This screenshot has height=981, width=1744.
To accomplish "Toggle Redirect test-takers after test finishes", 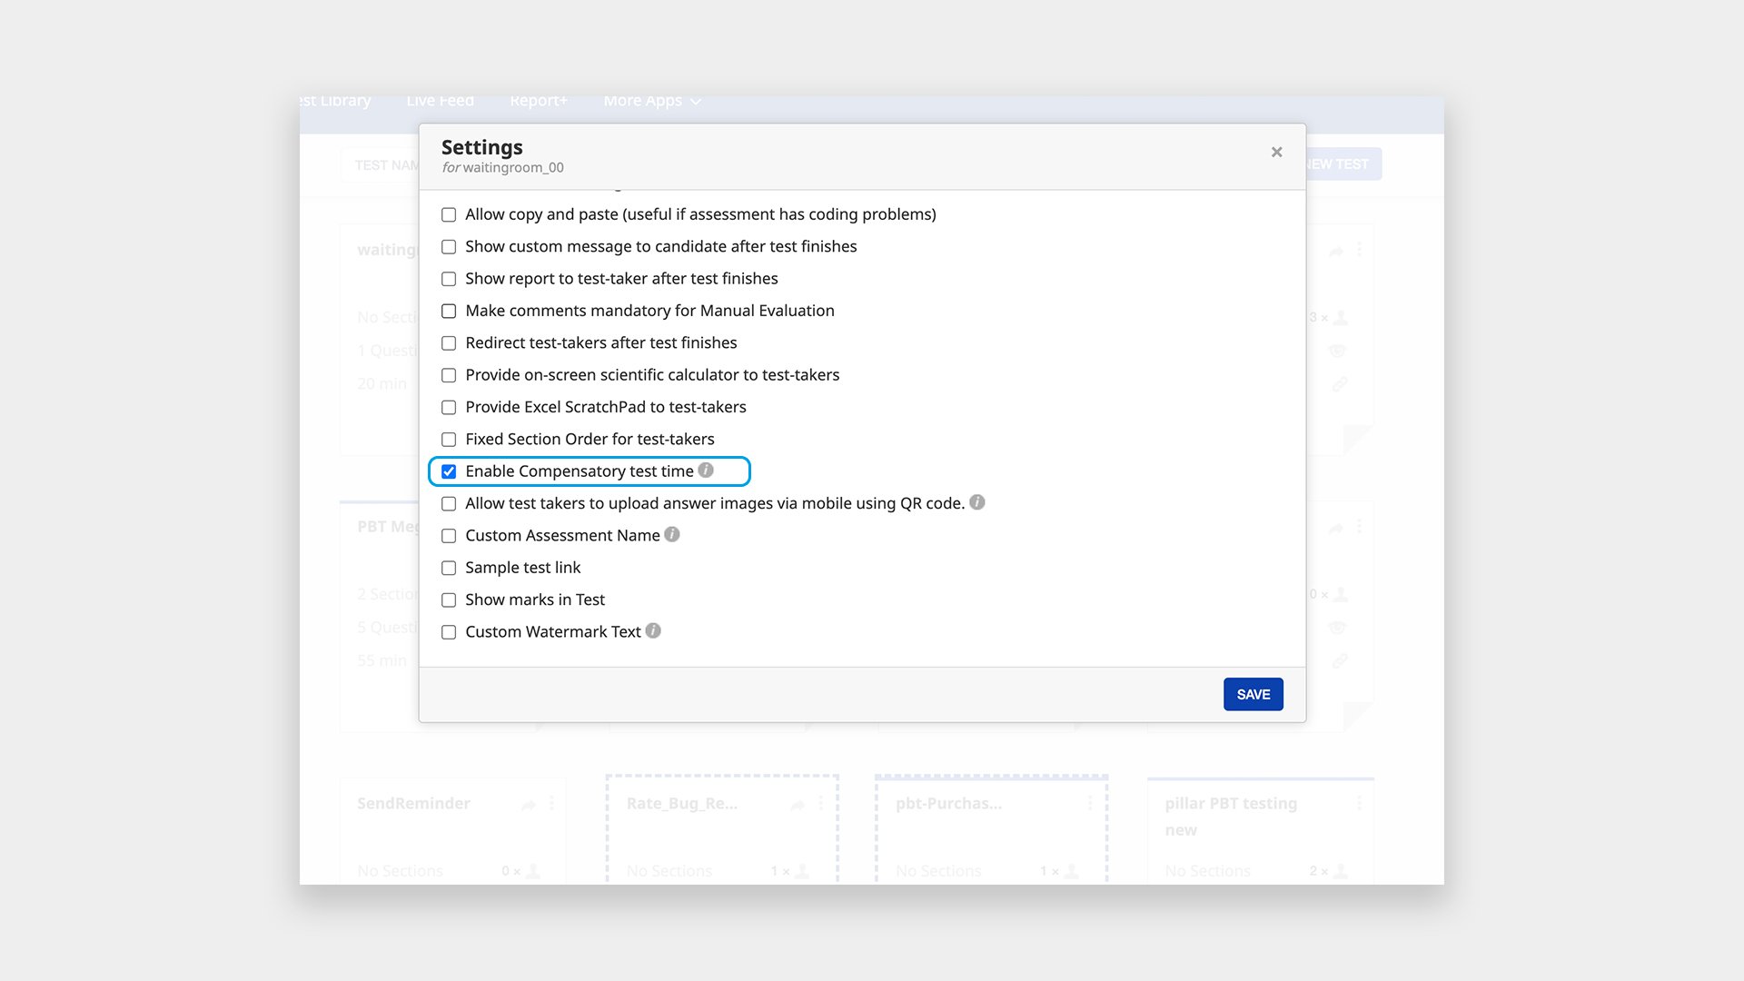I will click(x=449, y=343).
